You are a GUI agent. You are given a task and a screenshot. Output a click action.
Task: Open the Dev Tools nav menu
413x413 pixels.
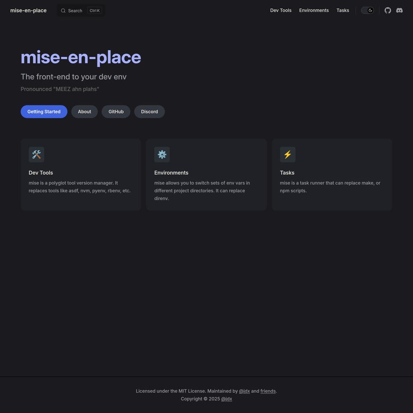tap(280, 10)
